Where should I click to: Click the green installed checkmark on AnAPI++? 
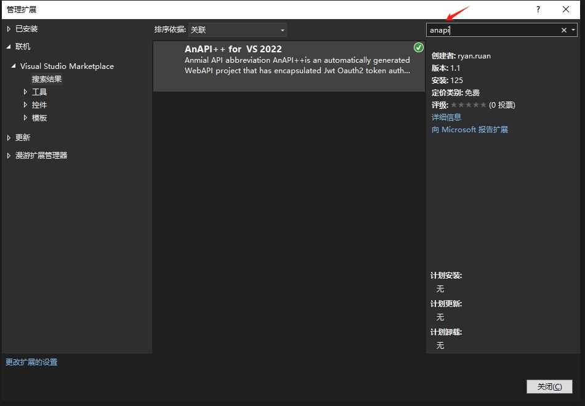pyautogui.click(x=419, y=47)
